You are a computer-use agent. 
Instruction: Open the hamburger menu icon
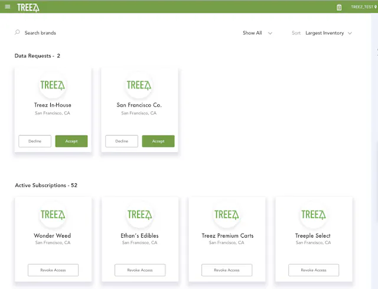(x=8, y=6)
